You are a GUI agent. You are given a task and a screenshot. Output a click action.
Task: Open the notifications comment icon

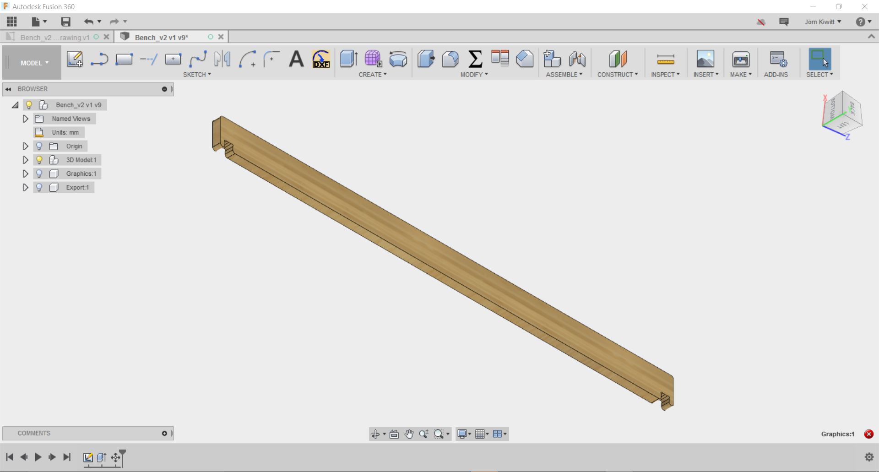pos(784,22)
